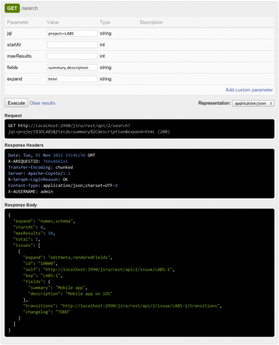Click the Response Body heading
279x345 pixels.
(21, 205)
